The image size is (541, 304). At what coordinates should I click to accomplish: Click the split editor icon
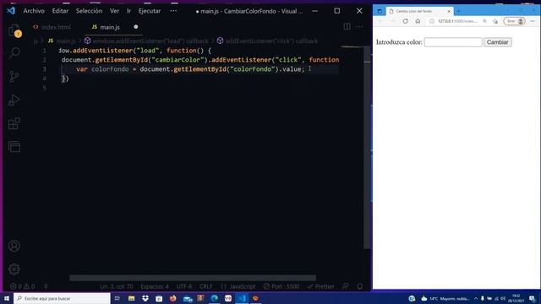[347, 26]
